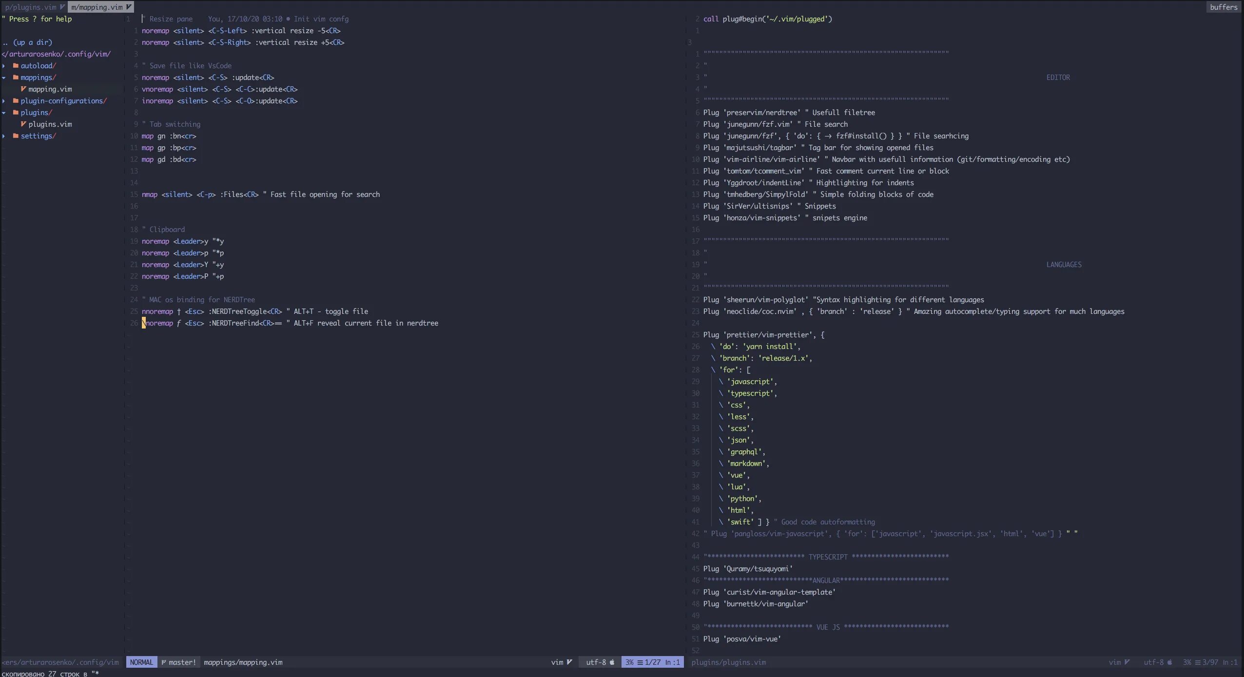Click the plugin-configurations folder icon

click(x=16, y=101)
